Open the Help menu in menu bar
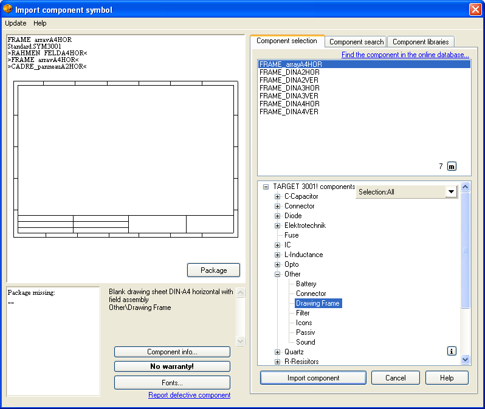This screenshot has width=485, height=409. [x=40, y=23]
